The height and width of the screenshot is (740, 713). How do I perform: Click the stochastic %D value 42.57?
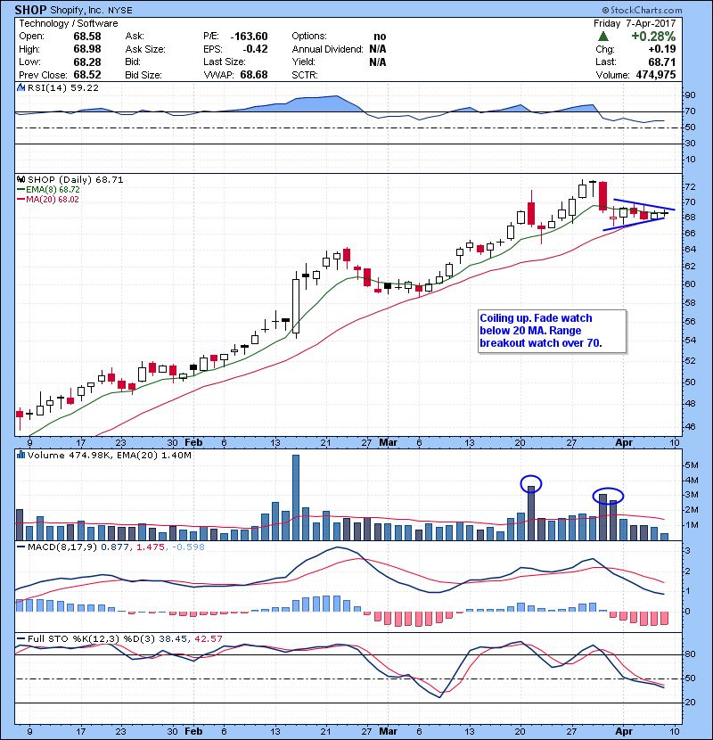208,639
